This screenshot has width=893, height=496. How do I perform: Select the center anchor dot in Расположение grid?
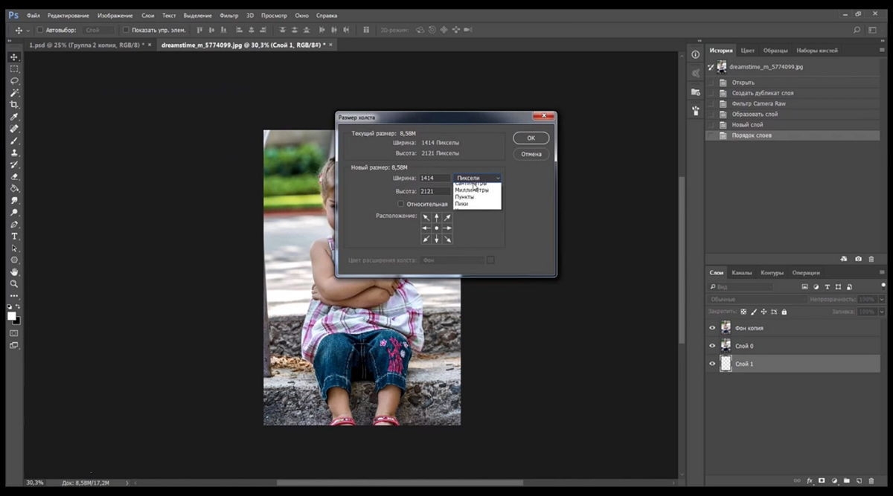[437, 228]
